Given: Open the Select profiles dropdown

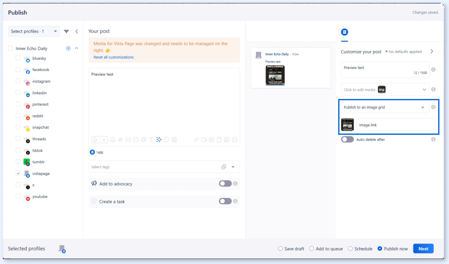Looking at the screenshot, I should point(34,31).
